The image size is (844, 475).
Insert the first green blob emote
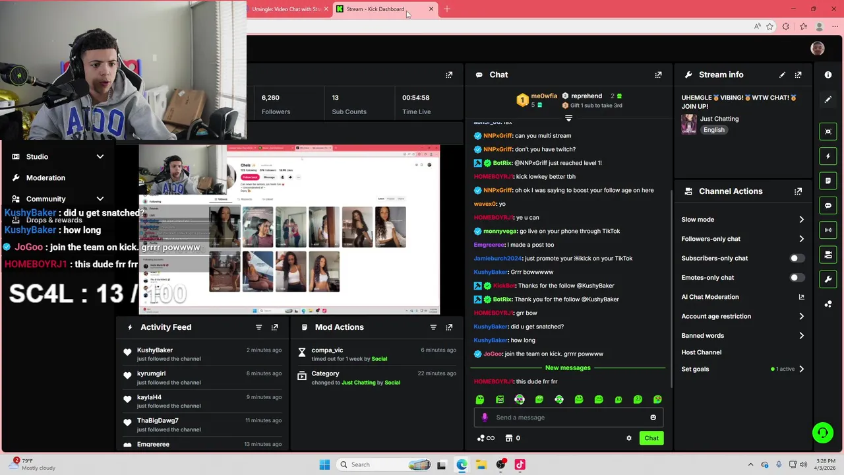(480, 399)
